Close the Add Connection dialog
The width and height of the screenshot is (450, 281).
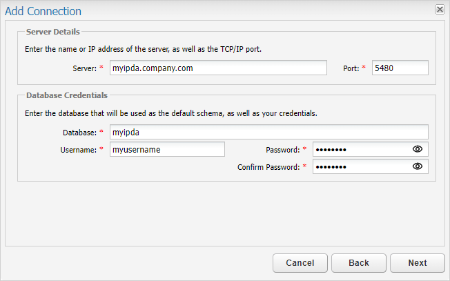click(x=439, y=10)
